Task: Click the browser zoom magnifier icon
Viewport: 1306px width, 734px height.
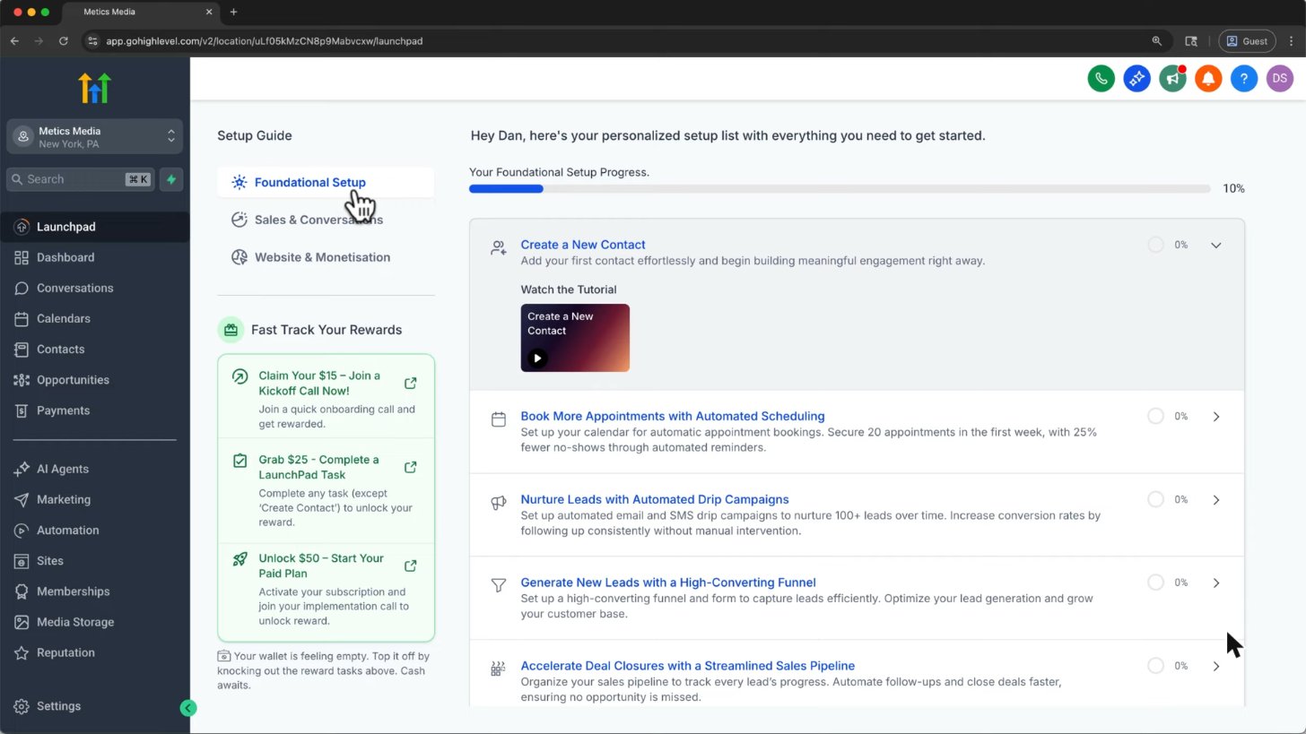Action: pyautogui.click(x=1157, y=41)
